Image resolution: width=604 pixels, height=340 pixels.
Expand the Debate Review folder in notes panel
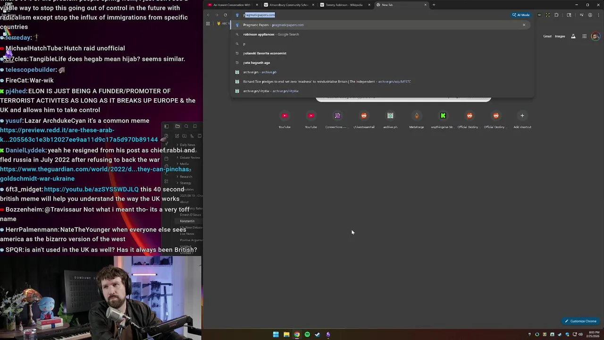pyautogui.click(x=189, y=158)
